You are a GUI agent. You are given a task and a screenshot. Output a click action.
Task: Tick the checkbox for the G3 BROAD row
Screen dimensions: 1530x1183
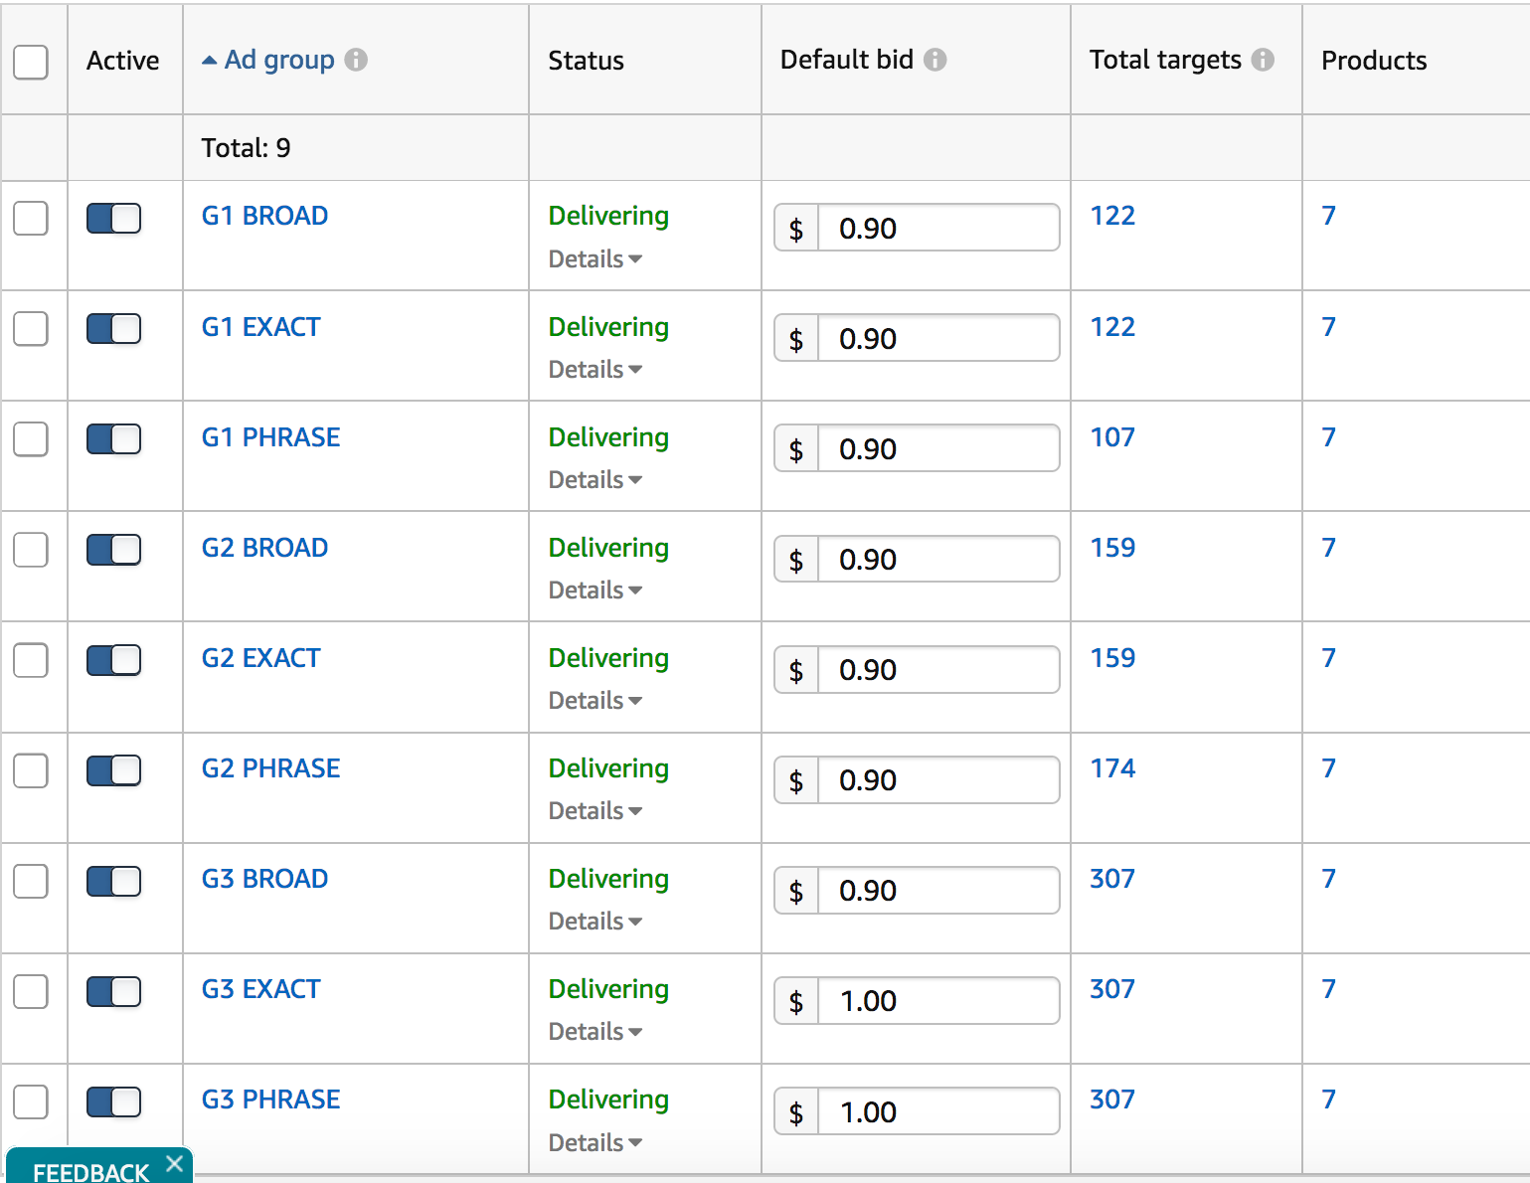(31, 880)
